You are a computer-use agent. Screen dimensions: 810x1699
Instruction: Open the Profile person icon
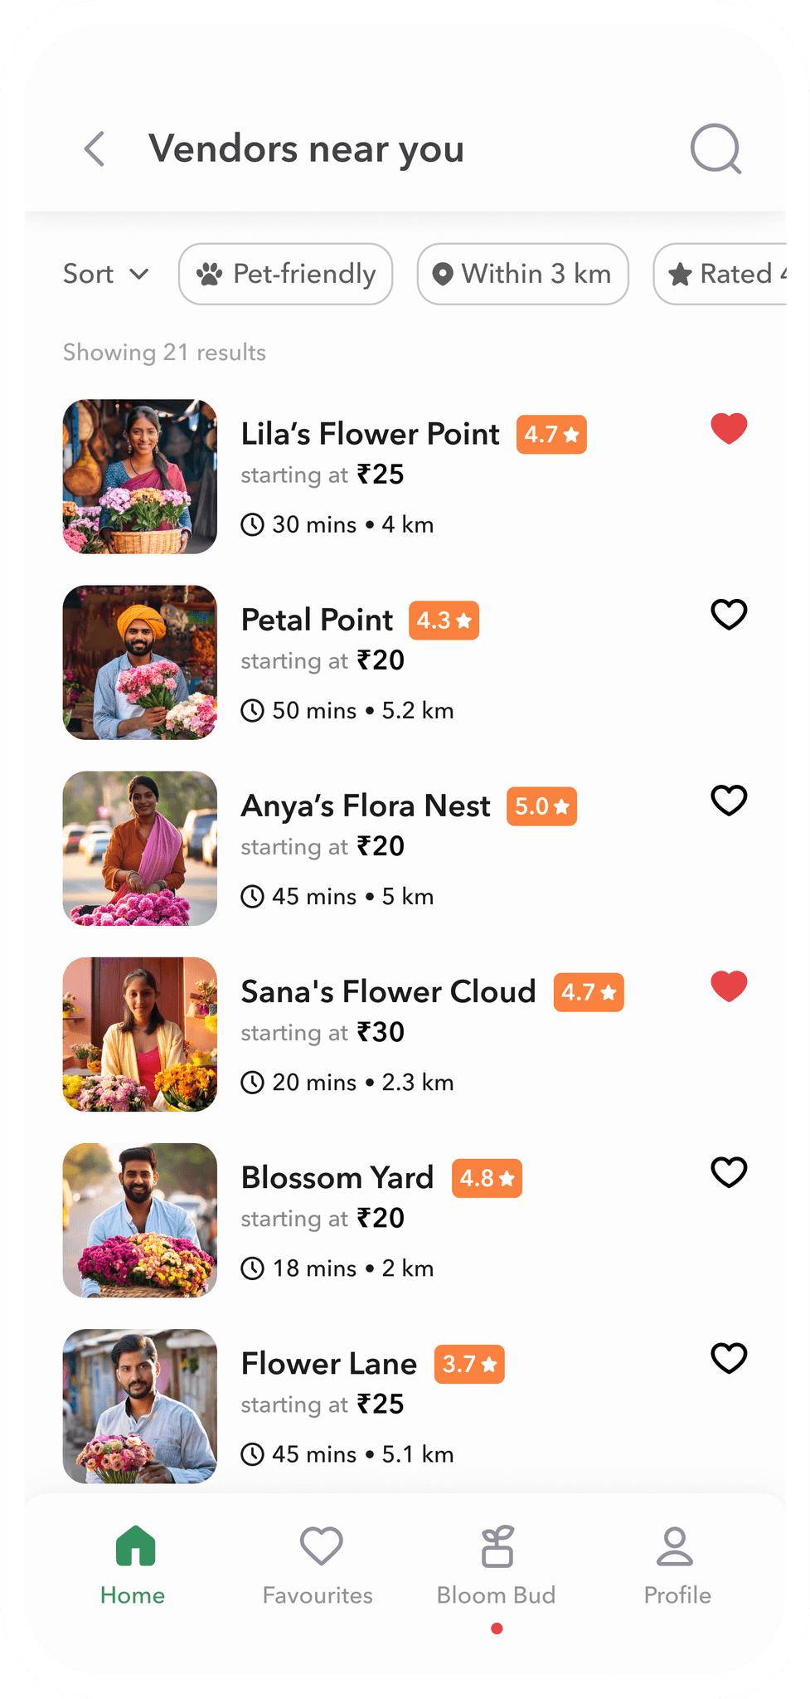point(675,1546)
